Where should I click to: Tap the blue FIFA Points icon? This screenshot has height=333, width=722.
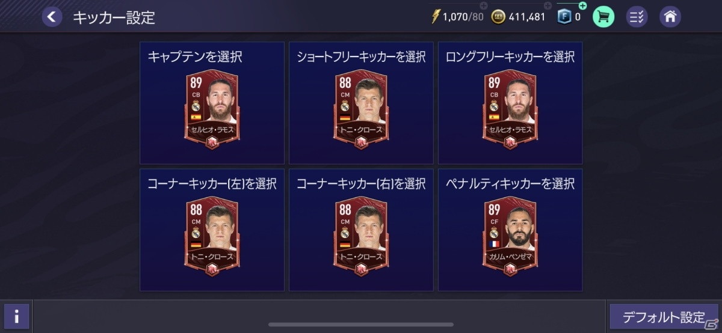pos(564,17)
